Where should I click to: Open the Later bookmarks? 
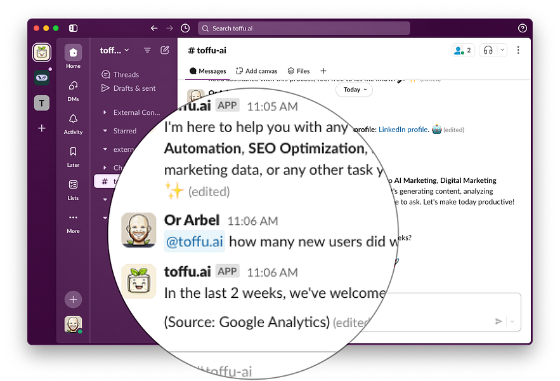73,157
